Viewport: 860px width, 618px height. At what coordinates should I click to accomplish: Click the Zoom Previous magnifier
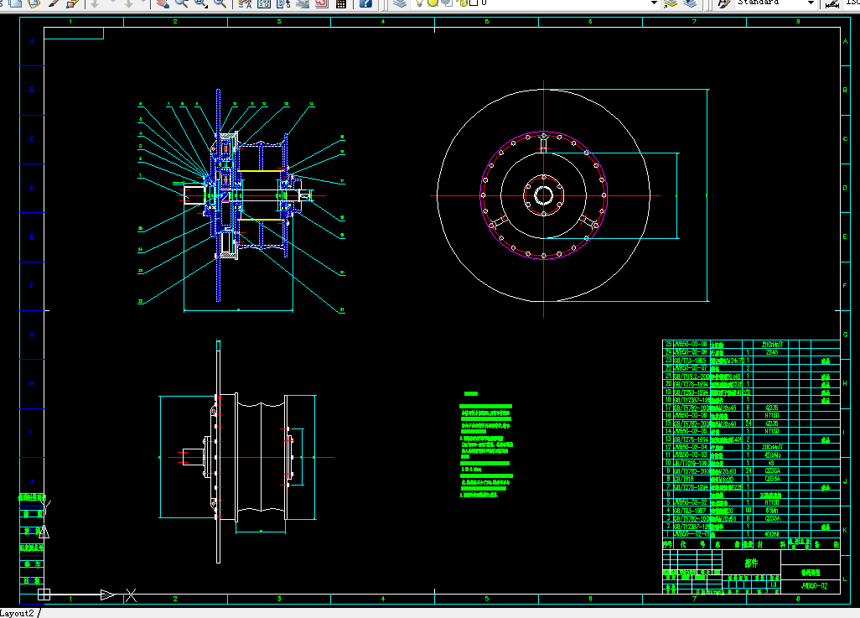coord(220,3)
